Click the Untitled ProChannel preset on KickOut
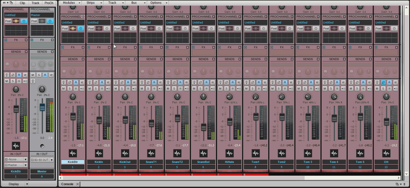The image size is (410, 188). tap(125, 22)
